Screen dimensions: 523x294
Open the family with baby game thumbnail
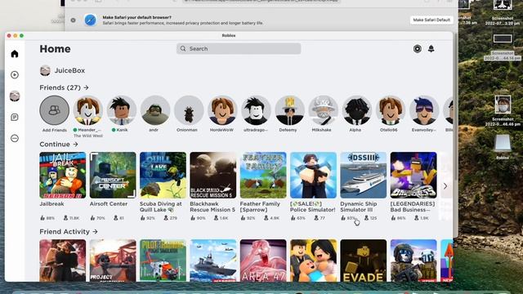click(x=313, y=261)
